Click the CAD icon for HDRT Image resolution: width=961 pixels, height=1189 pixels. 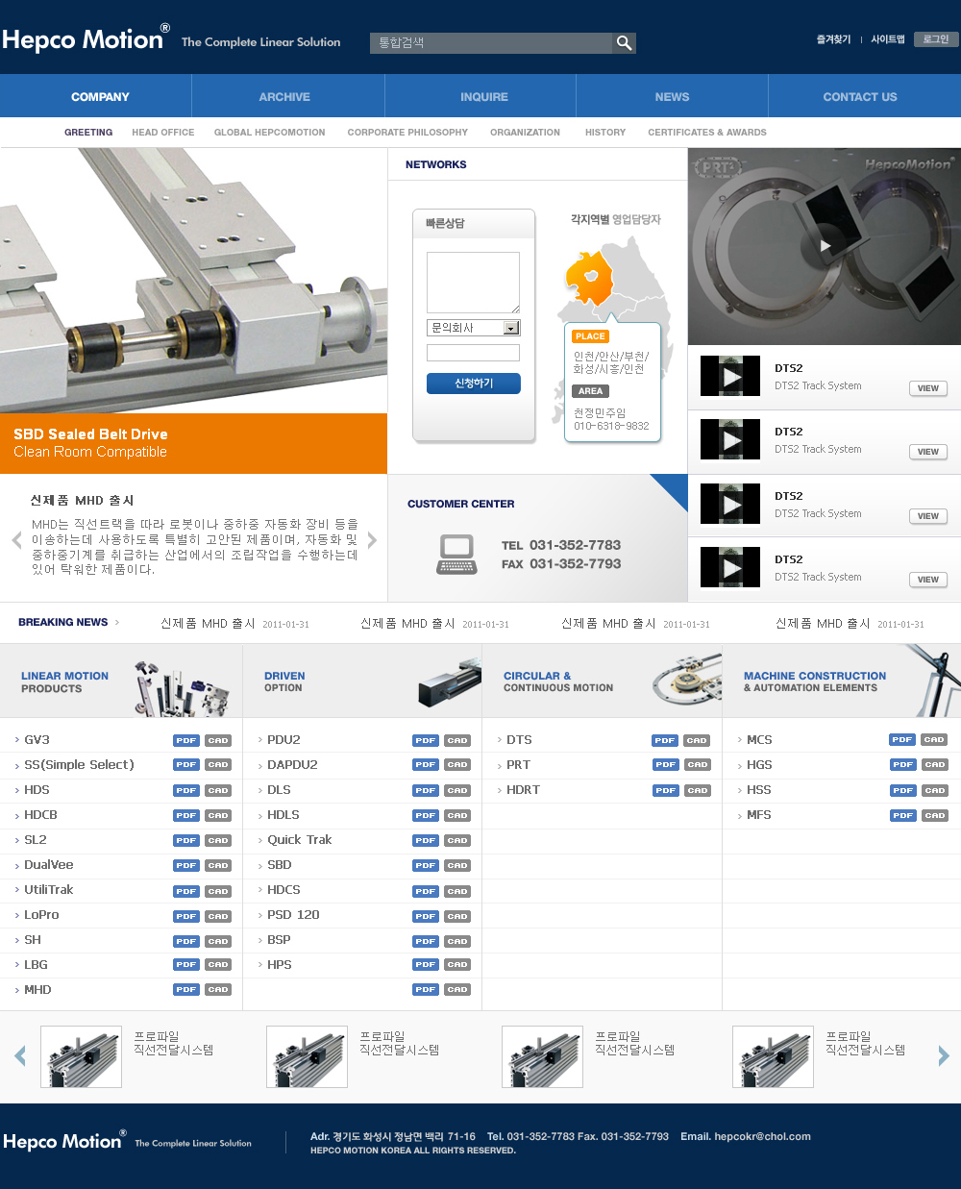[x=697, y=790]
